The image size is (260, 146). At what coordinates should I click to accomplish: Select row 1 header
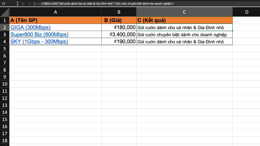5,20
